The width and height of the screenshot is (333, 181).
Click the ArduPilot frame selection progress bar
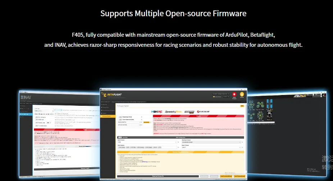click(261, 122)
